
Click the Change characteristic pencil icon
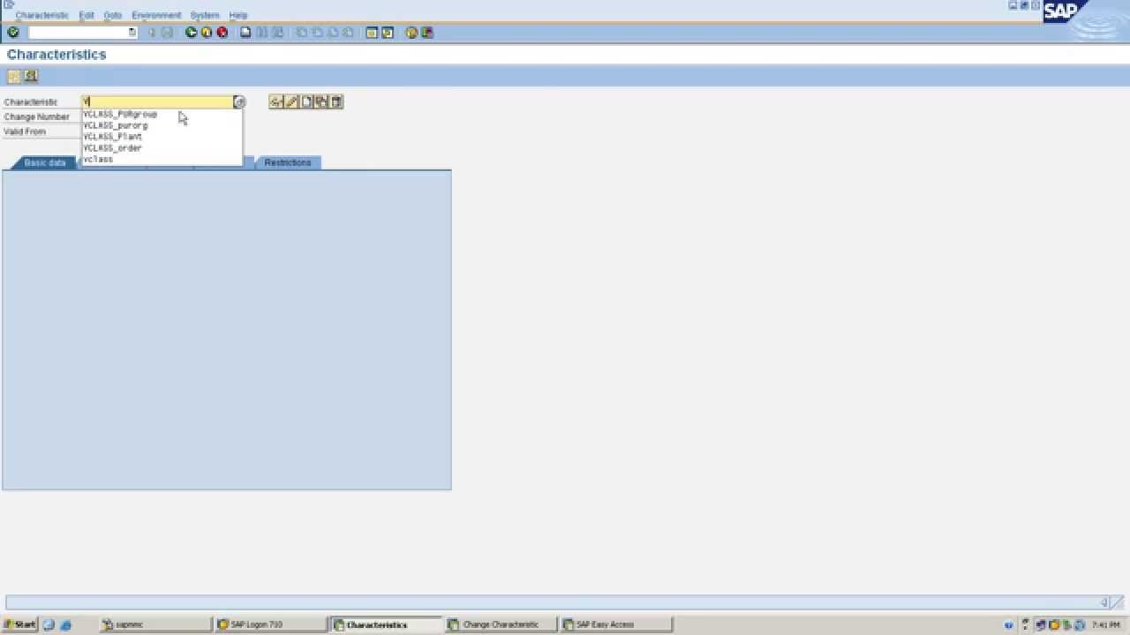[291, 102]
